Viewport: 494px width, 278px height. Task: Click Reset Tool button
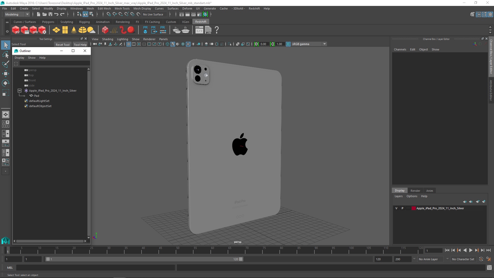click(63, 45)
